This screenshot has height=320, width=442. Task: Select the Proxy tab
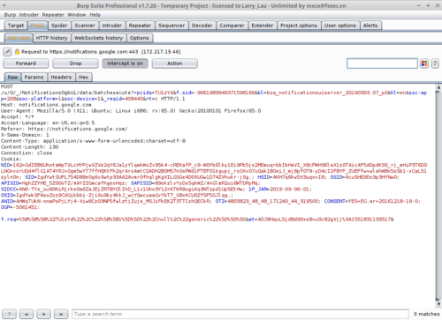(x=37, y=26)
